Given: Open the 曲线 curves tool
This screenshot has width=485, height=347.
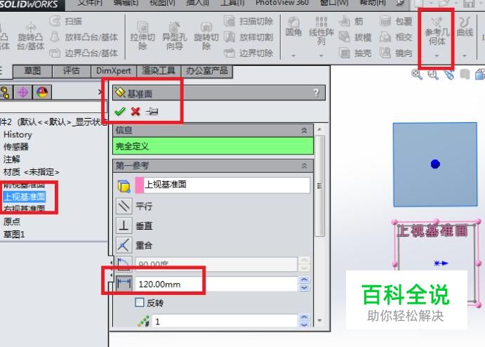Looking at the screenshot, I should click(465, 27).
